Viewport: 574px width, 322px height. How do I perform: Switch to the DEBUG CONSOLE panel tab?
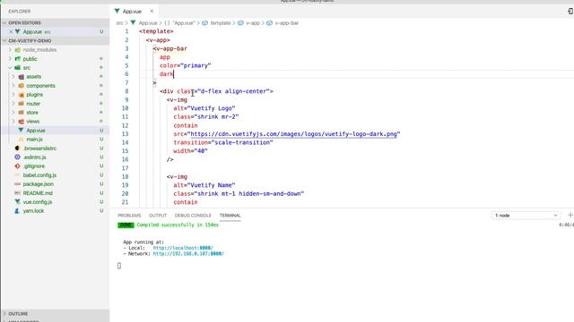pyautogui.click(x=193, y=216)
